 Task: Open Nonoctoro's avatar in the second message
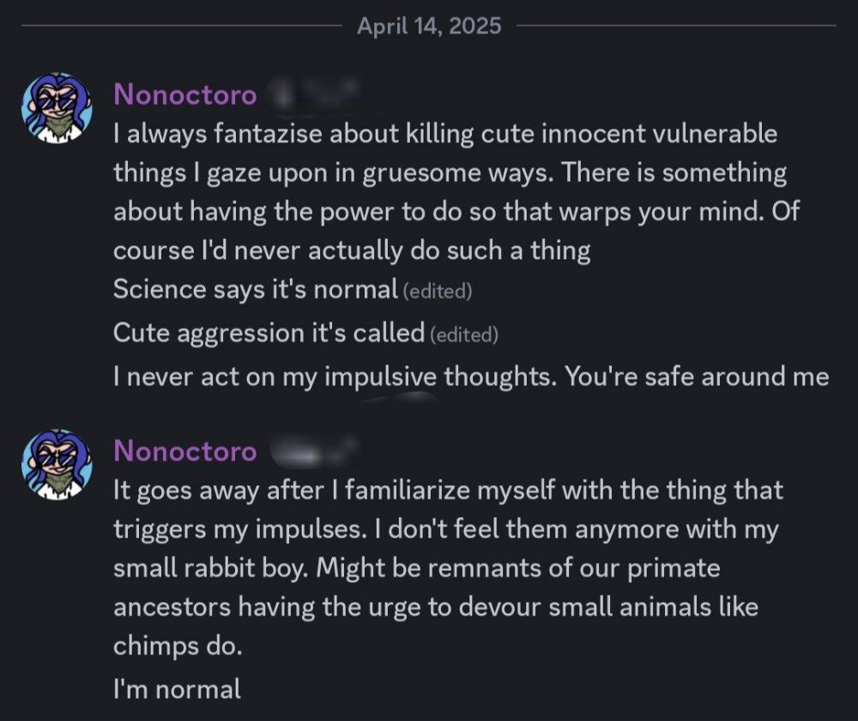click(57, 465)
